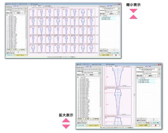Select third row in lower window's right list
The height and width of the screenshot is (133, 168).
pyautogui.click(x=146, y=82)
